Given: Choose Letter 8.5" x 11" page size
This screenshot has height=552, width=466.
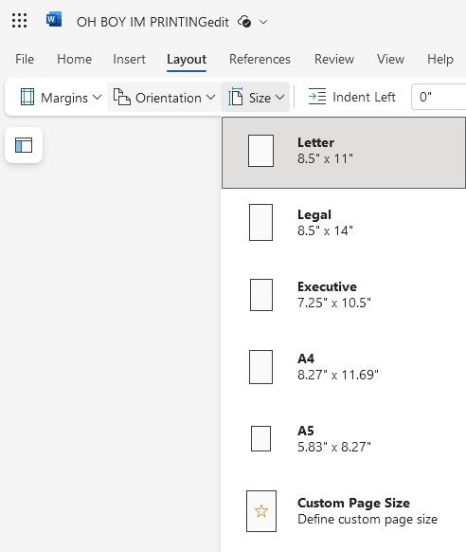Looking at the screenshot, I should tap(344, 153).
